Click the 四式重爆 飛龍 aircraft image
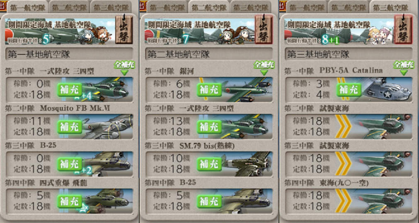The width and height of the screenshot is (419, 223). [x=107, y=201]
